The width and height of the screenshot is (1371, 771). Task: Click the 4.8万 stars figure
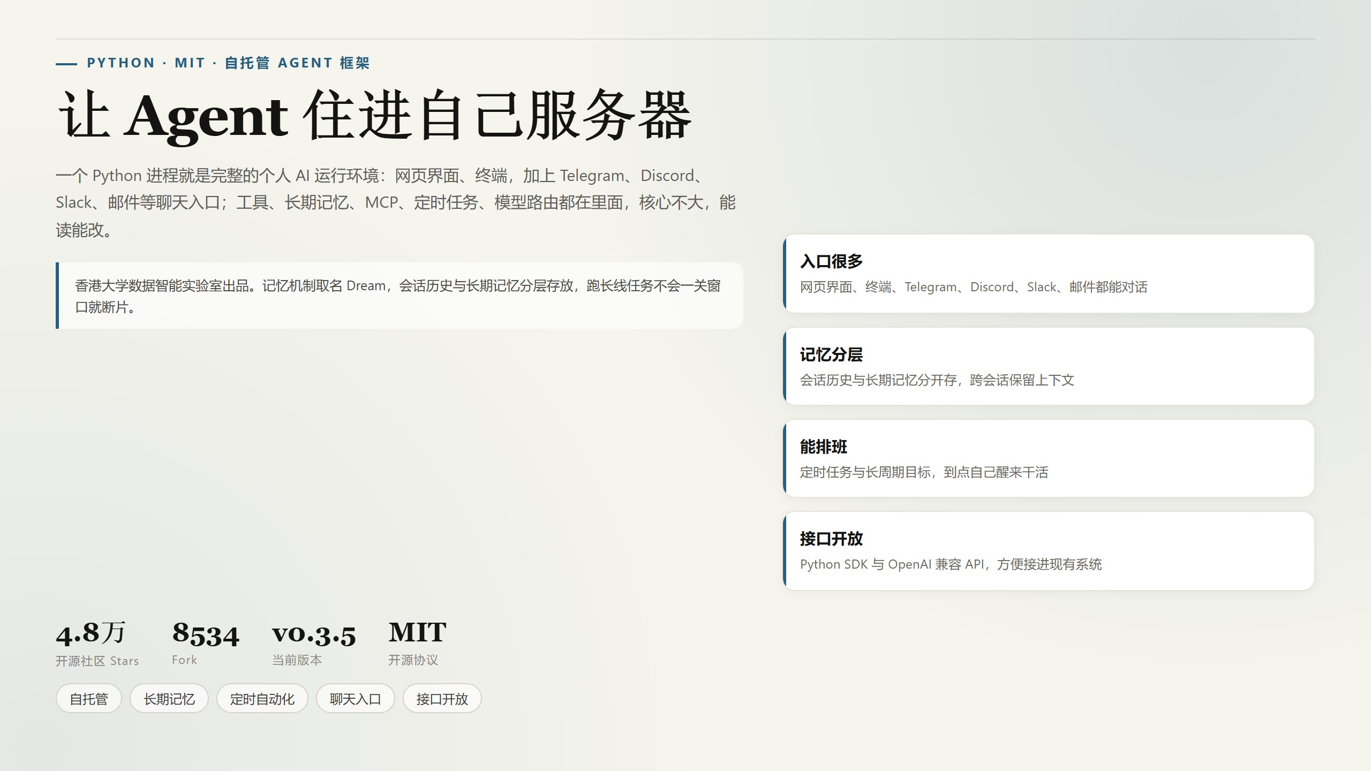(91, 633)
